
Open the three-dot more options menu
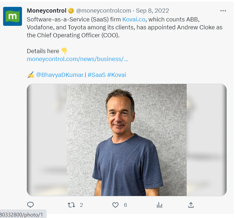[x=223, y=11]
